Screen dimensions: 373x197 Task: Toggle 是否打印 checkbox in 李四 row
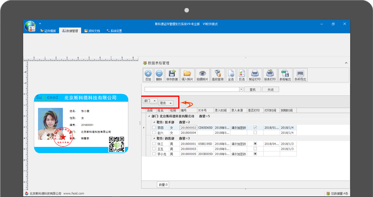(x=255, y=127)
